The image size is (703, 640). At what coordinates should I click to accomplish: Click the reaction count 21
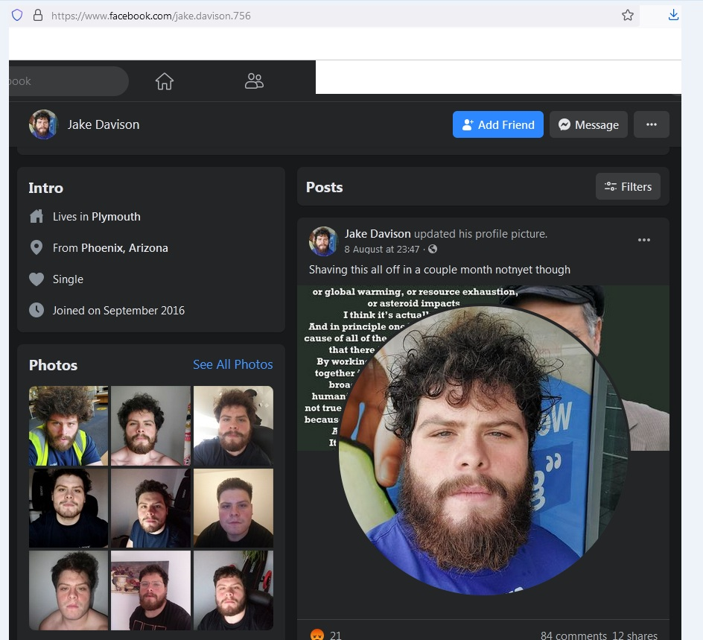pyautogui.click(x=335, y=636)
